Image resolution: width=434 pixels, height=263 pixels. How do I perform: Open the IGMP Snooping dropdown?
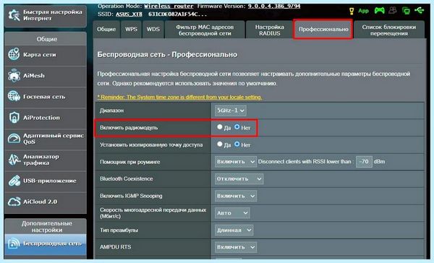(236, 196)
